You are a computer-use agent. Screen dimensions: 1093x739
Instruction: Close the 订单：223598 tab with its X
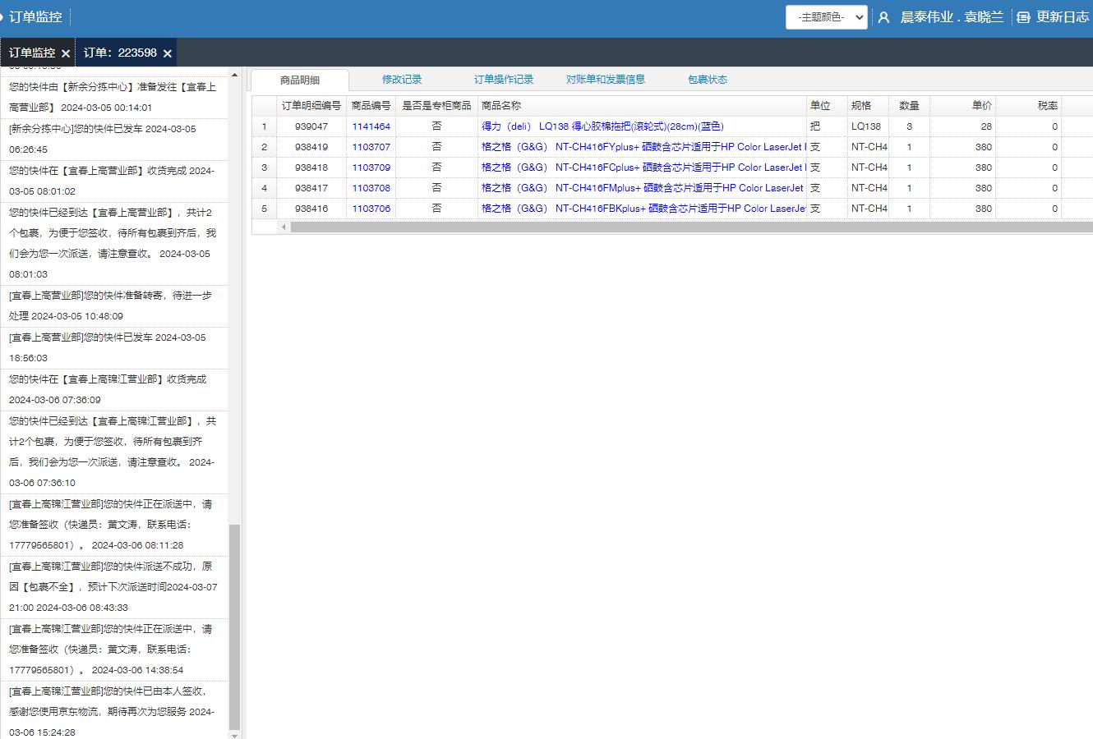pyautogui.click(x=167, y=53)
